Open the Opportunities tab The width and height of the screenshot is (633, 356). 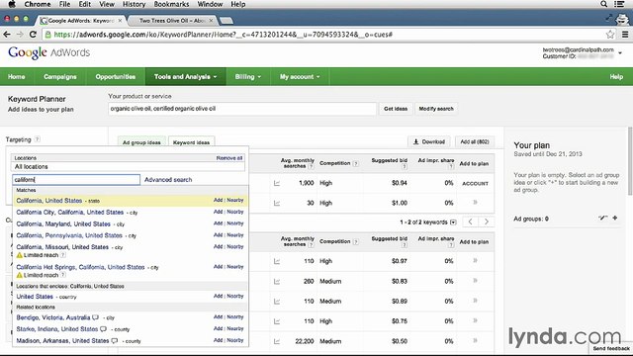[x=116, y=77]
